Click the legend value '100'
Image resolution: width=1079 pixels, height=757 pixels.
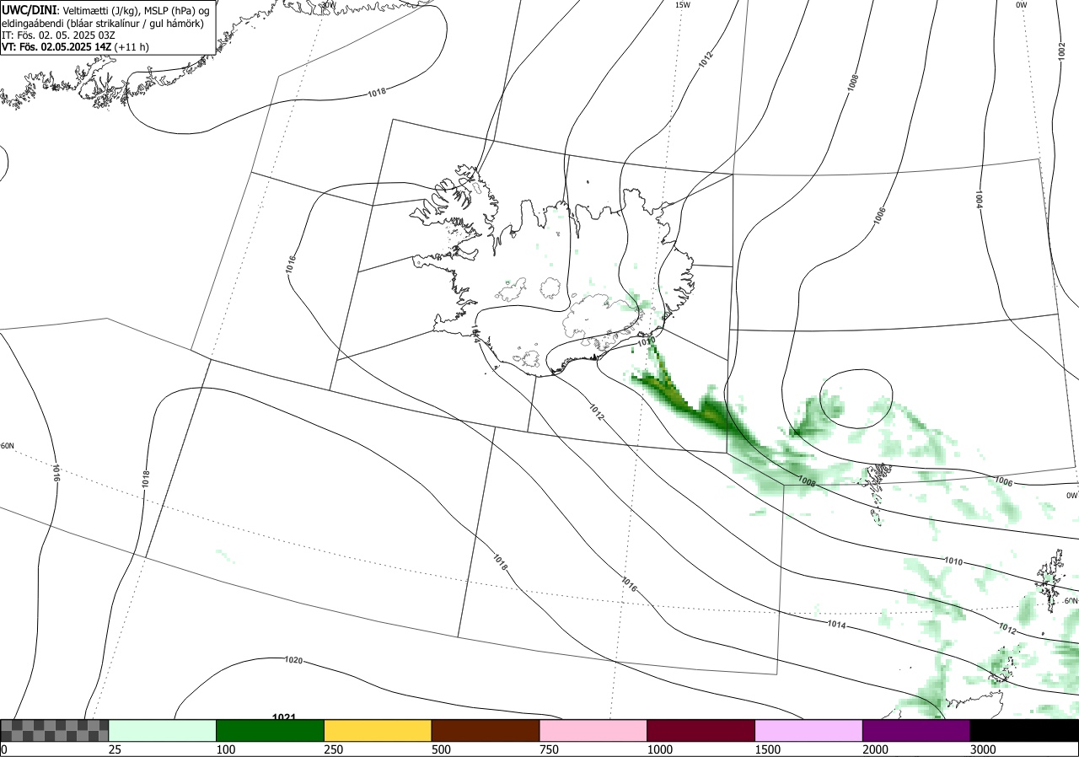click(225, 749)
